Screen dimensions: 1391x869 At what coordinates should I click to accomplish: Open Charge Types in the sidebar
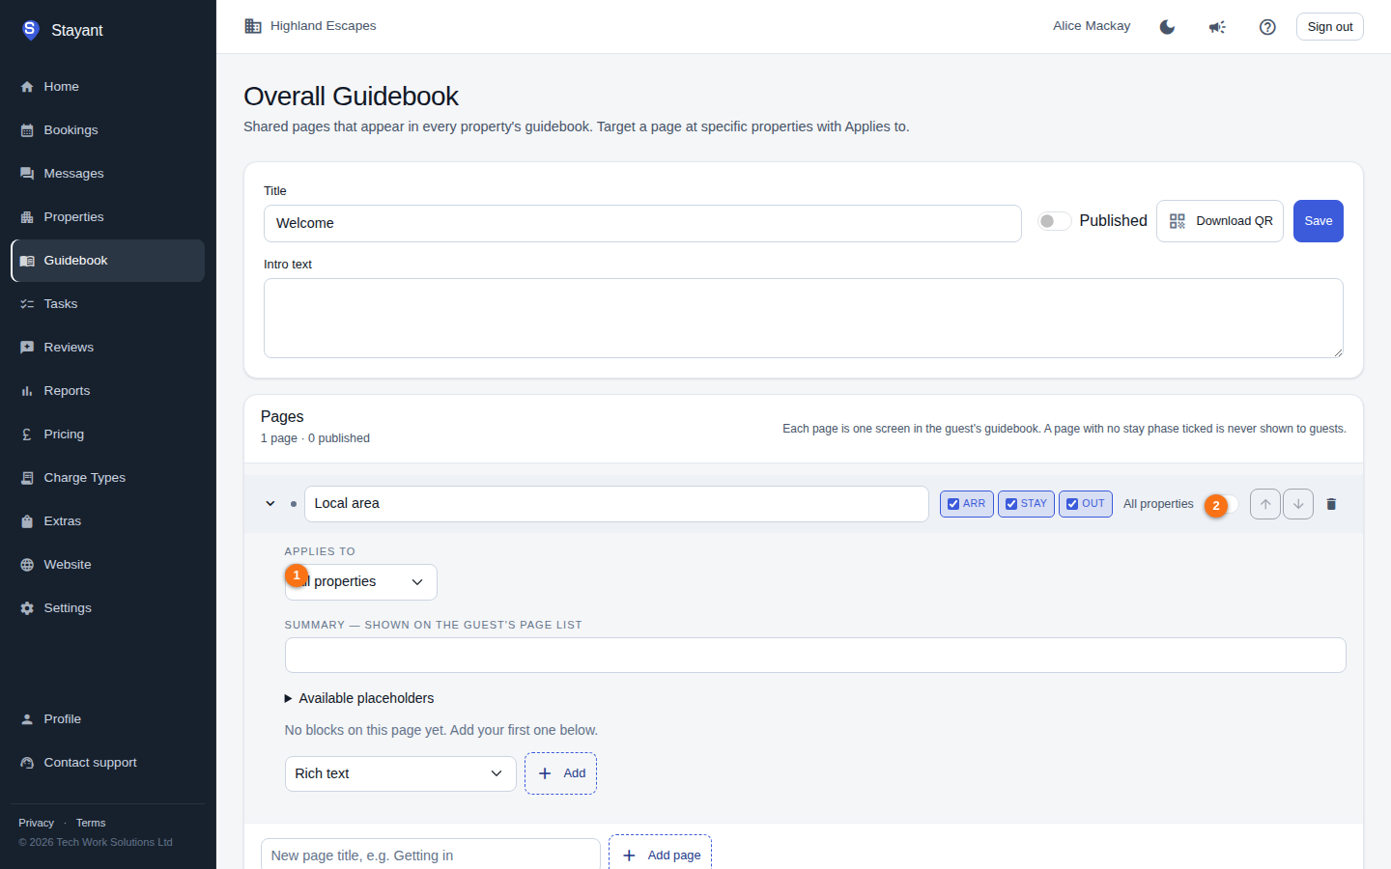107,478
